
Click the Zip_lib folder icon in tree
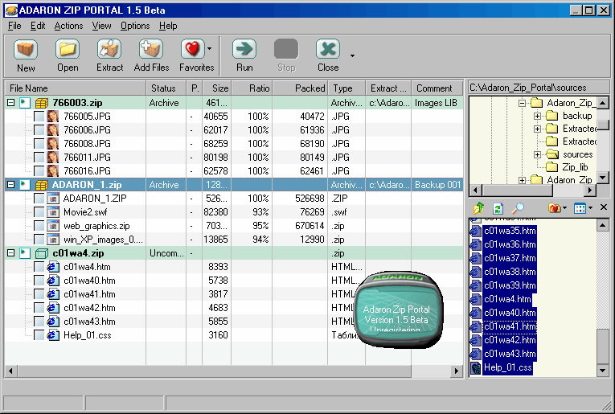pos(551,167)
